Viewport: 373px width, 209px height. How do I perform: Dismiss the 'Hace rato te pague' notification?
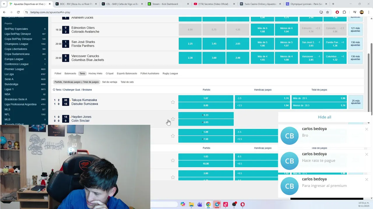click(x=367, y=154)
